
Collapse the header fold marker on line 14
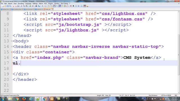pyautogui.click(x=12, y=47)
